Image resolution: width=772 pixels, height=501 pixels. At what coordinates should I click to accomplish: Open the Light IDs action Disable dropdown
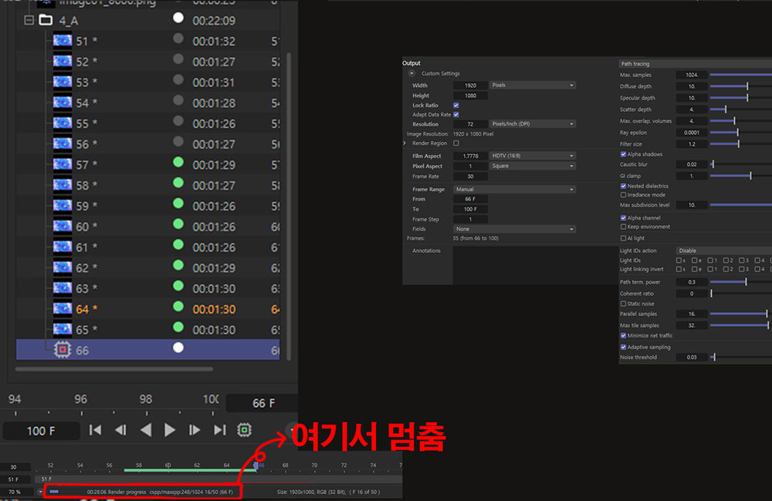(724, 250)
